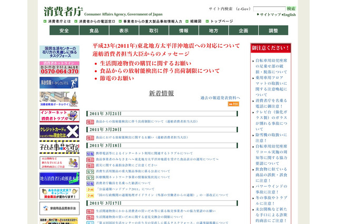337x224 pixels.
Task: Open the 消費者教育ポータルサイト pencil banner
Action: 59,99
